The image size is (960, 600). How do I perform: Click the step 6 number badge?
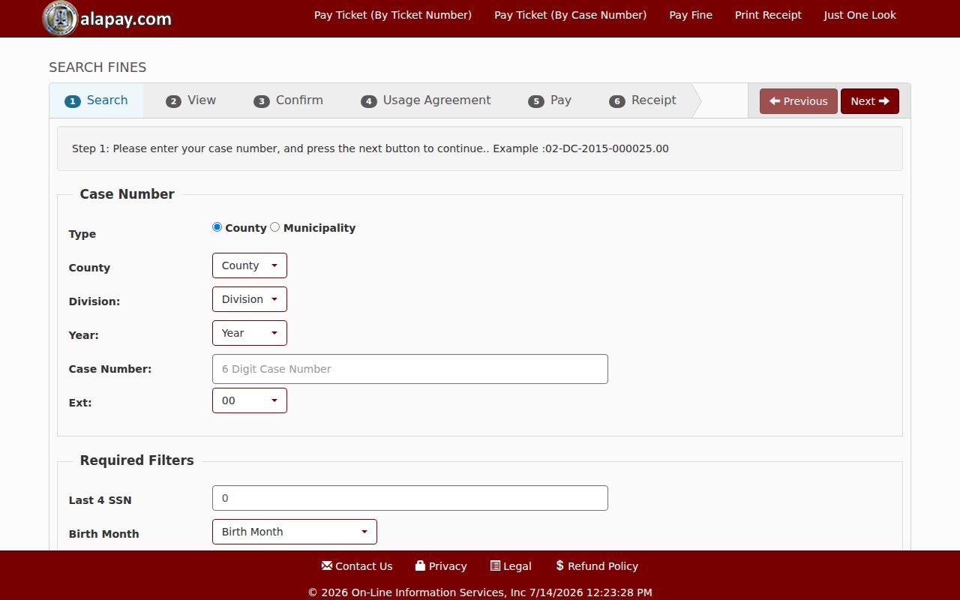click(617, 101)
